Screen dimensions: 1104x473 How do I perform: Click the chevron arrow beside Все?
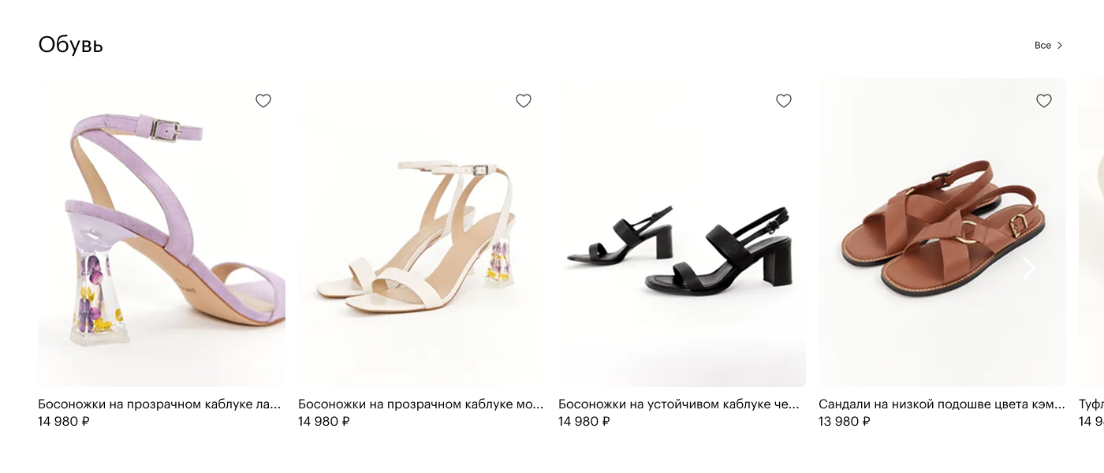1060,46
